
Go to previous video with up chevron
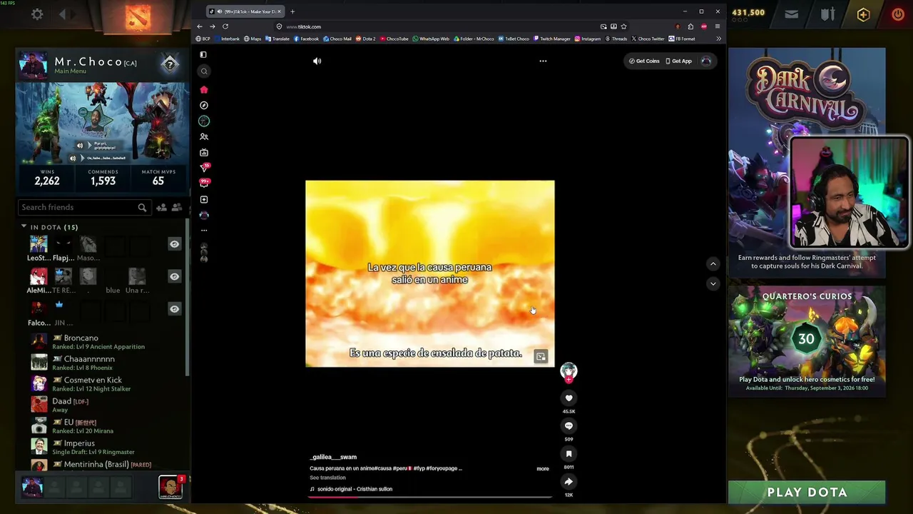713,264
